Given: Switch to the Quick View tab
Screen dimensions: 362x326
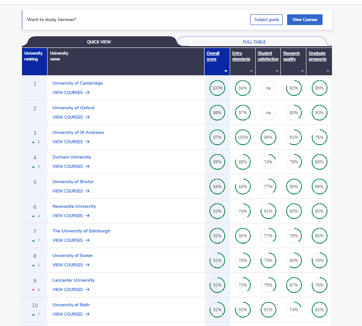Looking at the screenshot, I should tap(99, 42).
